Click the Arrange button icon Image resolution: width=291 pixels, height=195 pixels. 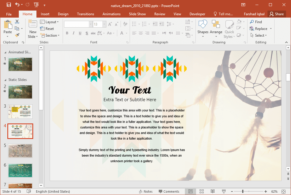[x=216, y=29]
